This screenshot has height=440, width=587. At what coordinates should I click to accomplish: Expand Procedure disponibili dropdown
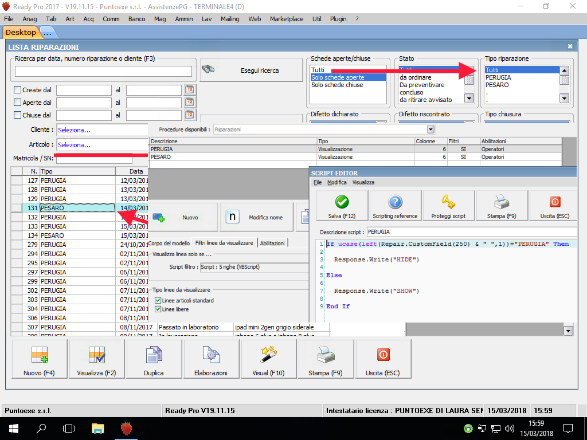431,129
